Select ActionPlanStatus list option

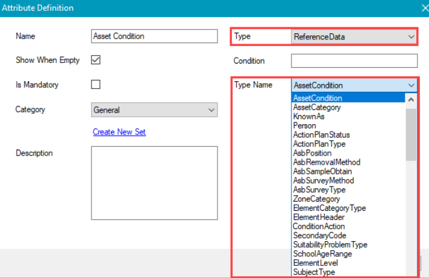coord(321,134)
